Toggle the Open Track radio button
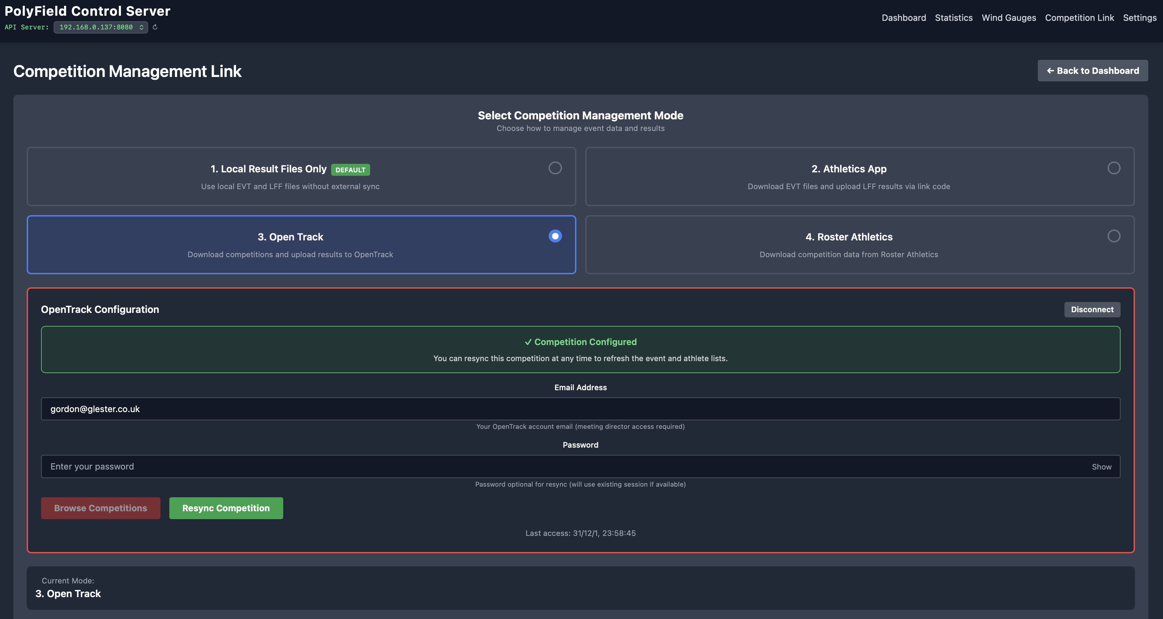The width and height of the screenshot is (1163, 619). click(x=555, y=236)
